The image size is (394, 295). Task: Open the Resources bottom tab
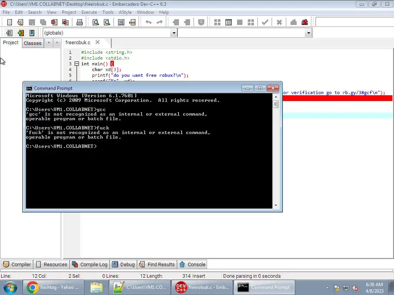52,264
